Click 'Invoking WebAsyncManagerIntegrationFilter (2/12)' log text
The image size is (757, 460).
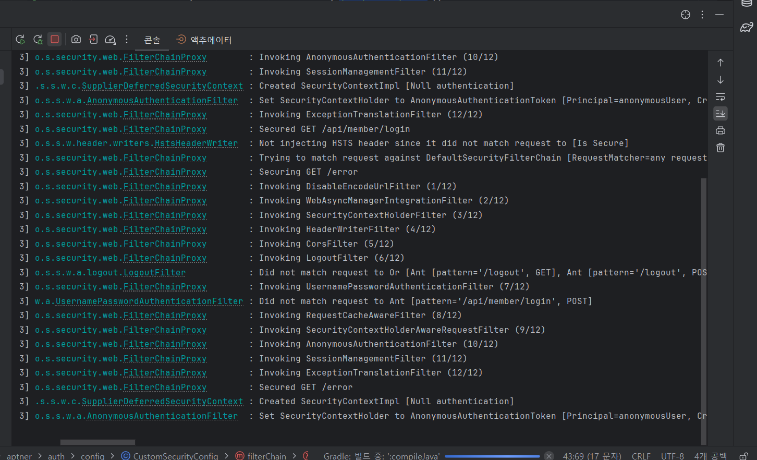(x=384, y=200)
